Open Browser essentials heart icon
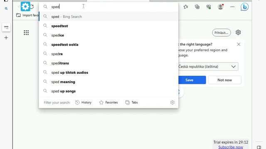Screen dimensions: 266x149 [x=209, y=7]
